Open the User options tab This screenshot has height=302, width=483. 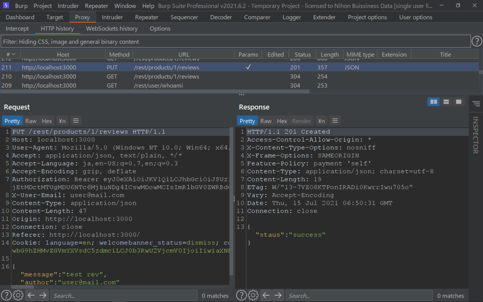pos(416,17)
